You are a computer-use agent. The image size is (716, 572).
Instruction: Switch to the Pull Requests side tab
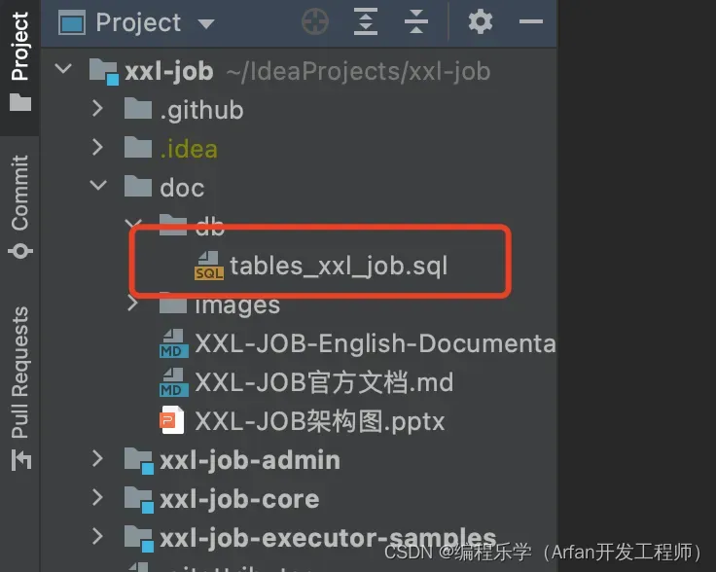point(19,388)
